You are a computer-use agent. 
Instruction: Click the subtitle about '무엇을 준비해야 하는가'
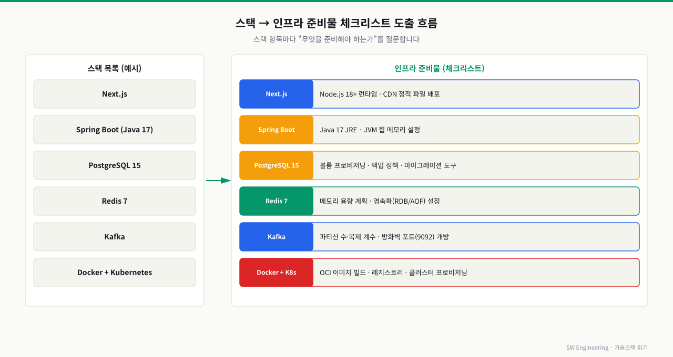pyautogui.click(x=336, y=39)
